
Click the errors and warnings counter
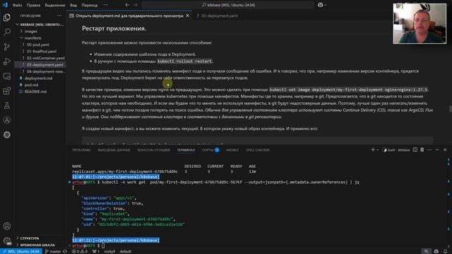tap(80, 251)
